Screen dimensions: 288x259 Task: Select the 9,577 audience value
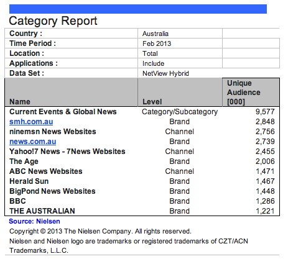click(x=265, y=112)
